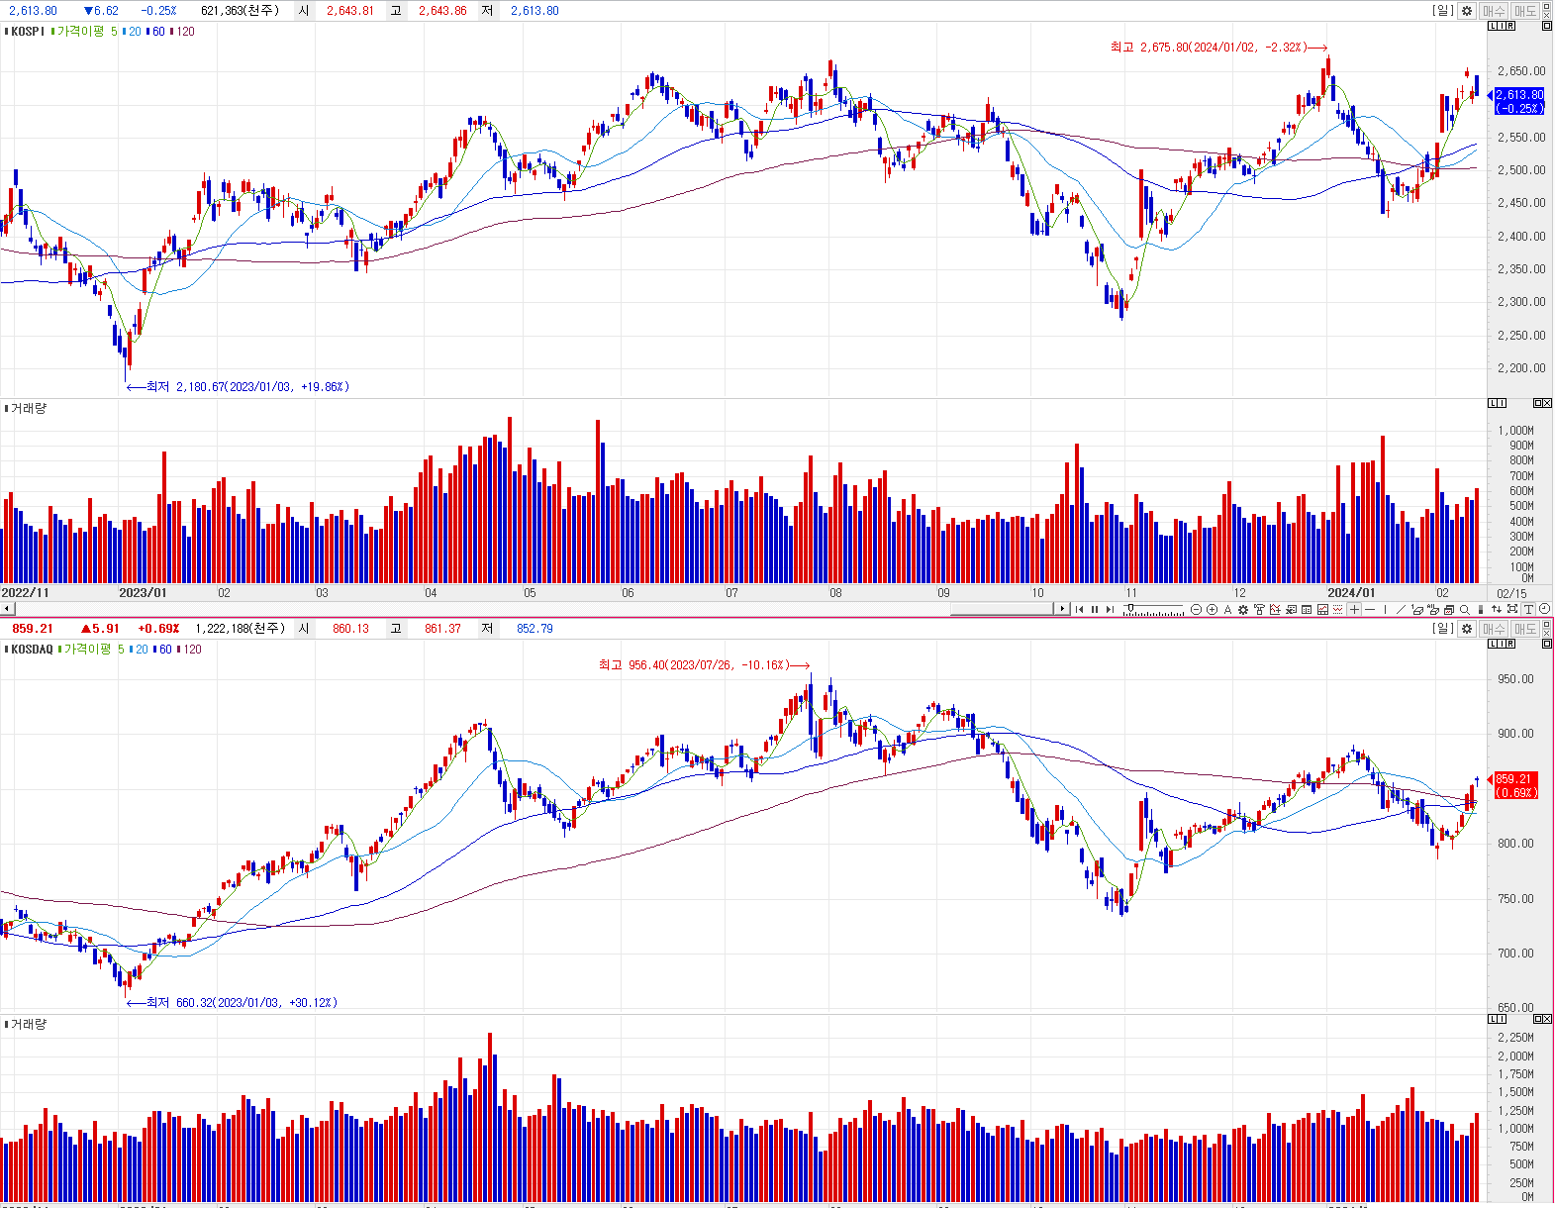Select the crosshair cursor tool
Screen dimensions: 1555x1208
click(1354, 609)
